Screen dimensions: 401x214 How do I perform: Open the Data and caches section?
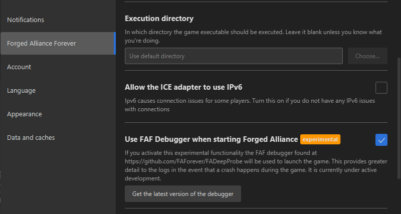coord(31,137)
